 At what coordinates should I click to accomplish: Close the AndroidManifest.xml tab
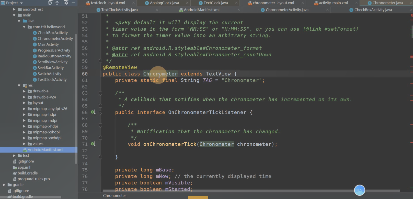(238, 10)
